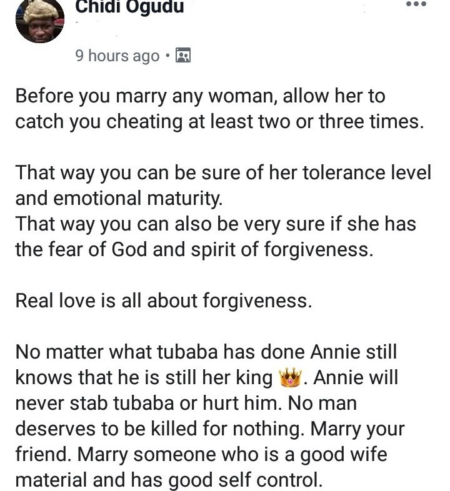This screenshot has width=450, height=491.
Task: Click 'Real love is all about forgiveness.'
Action: [x=164, y=300]
